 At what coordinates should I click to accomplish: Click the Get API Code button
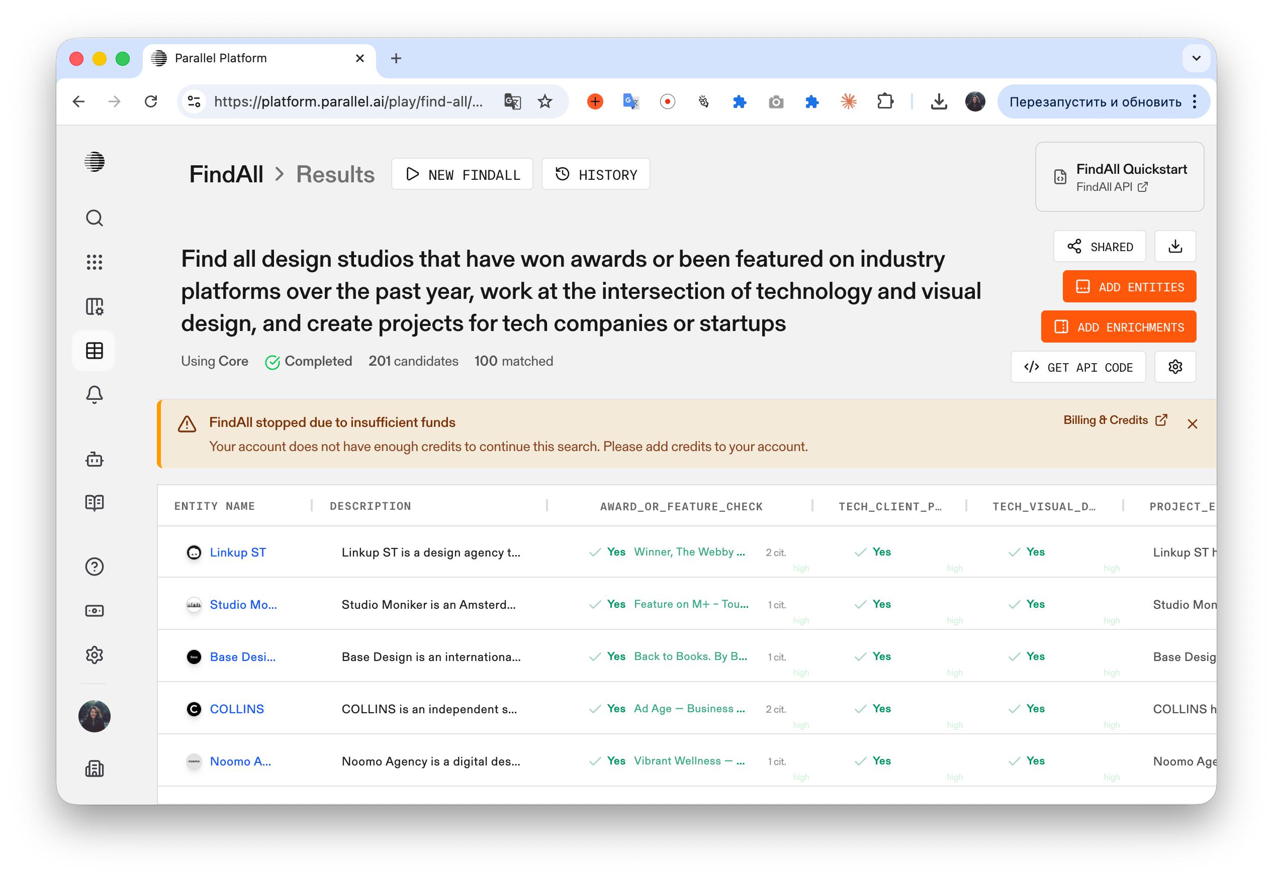1078,367
